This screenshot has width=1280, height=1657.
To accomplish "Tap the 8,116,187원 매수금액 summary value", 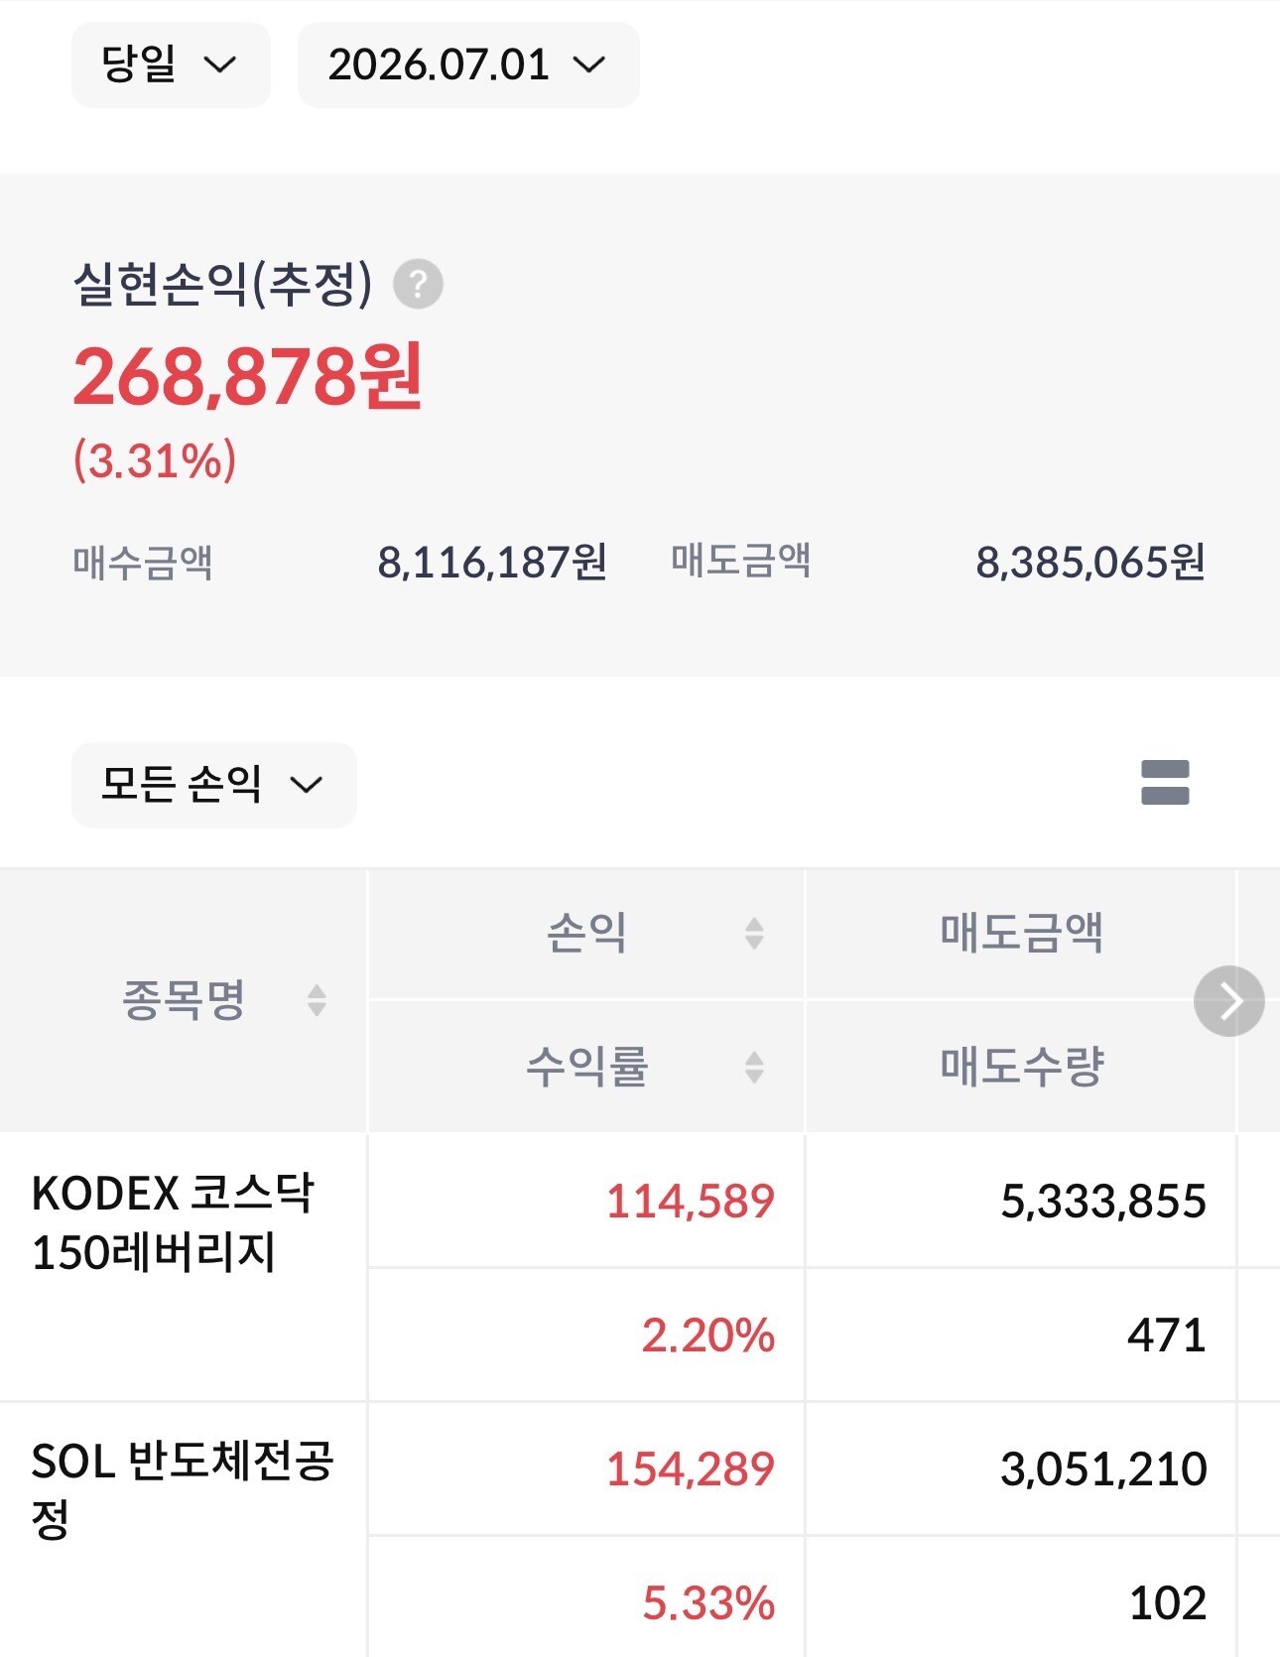I will click(x=492, y=563).
